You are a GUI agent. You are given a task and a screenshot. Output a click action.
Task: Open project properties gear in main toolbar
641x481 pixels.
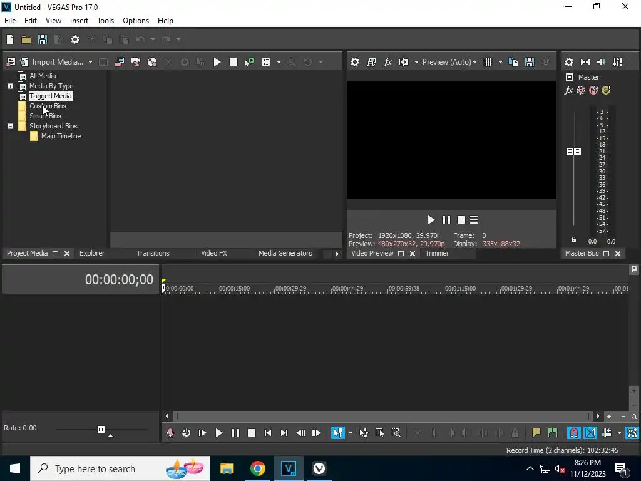point(75,39)
